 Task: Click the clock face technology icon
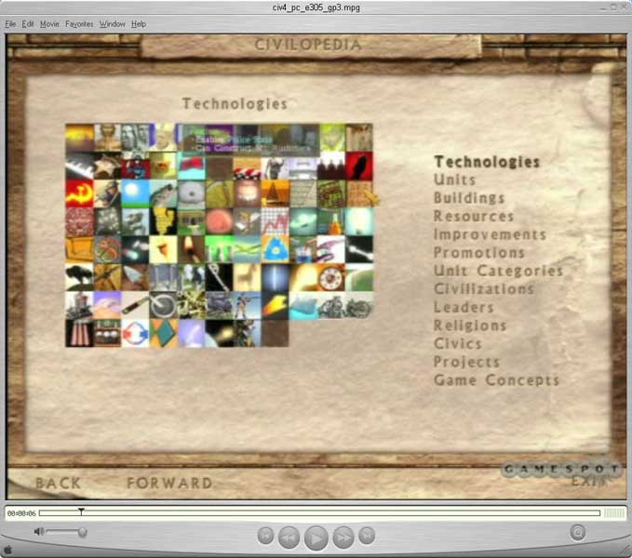330,277
